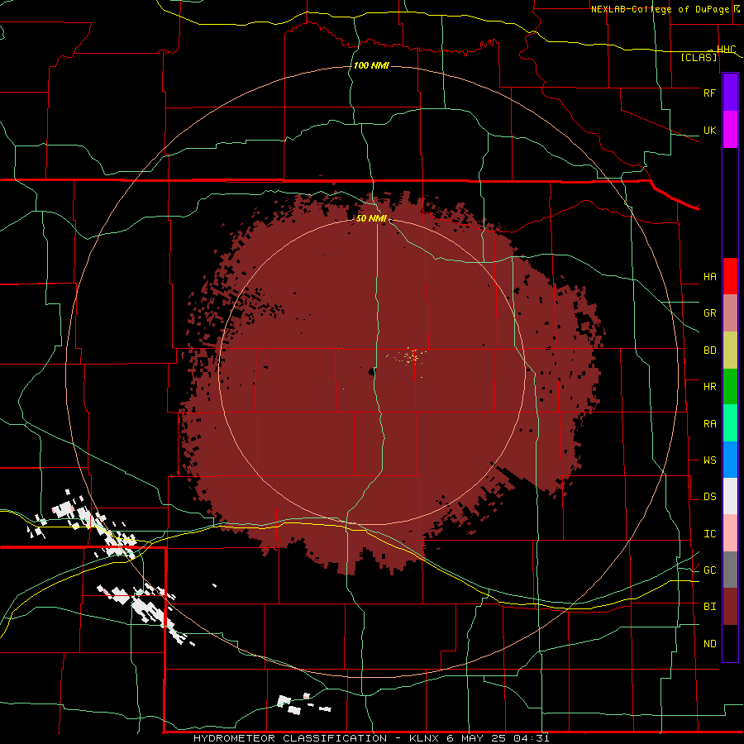Click the HHC product code label
This screenshot has height=744, width=744.
[727, 50]
